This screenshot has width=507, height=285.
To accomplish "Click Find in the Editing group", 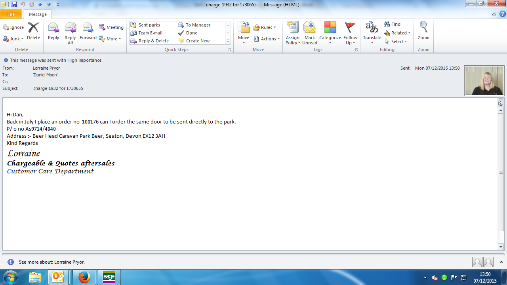I will tap(392, 24).
